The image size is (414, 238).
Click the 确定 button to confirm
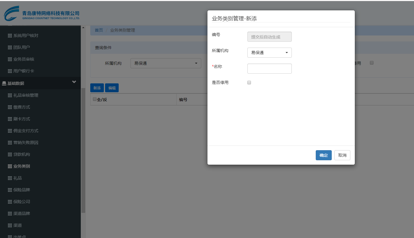tap(324, 155)
